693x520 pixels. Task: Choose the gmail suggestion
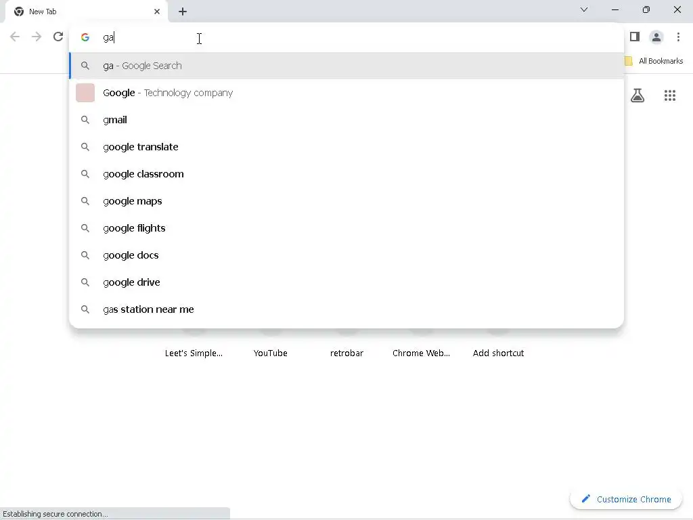(346, 120)
